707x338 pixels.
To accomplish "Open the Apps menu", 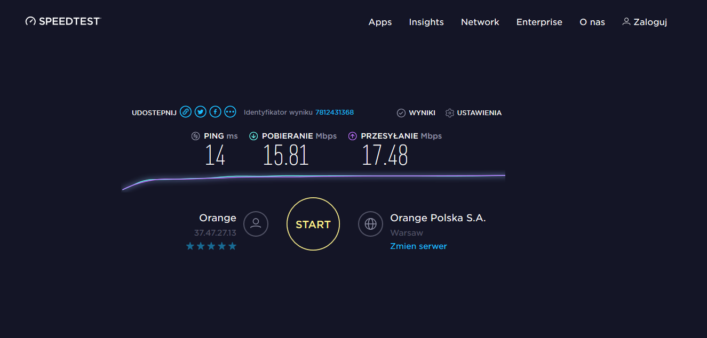I will [x=380, y=22].
